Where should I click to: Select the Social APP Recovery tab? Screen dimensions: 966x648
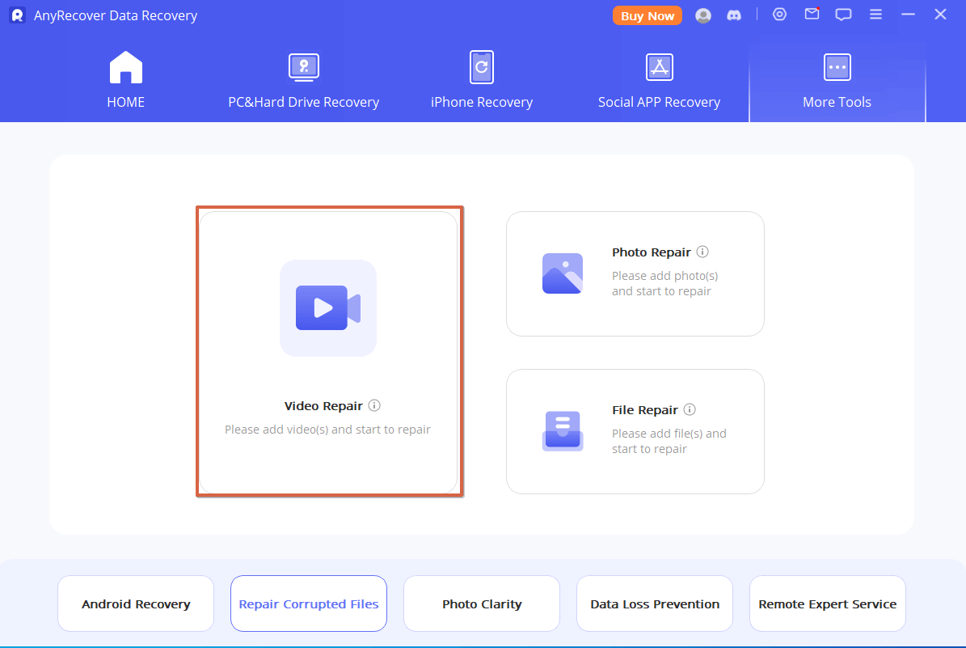pyautogui.click(x=659, y=80)
